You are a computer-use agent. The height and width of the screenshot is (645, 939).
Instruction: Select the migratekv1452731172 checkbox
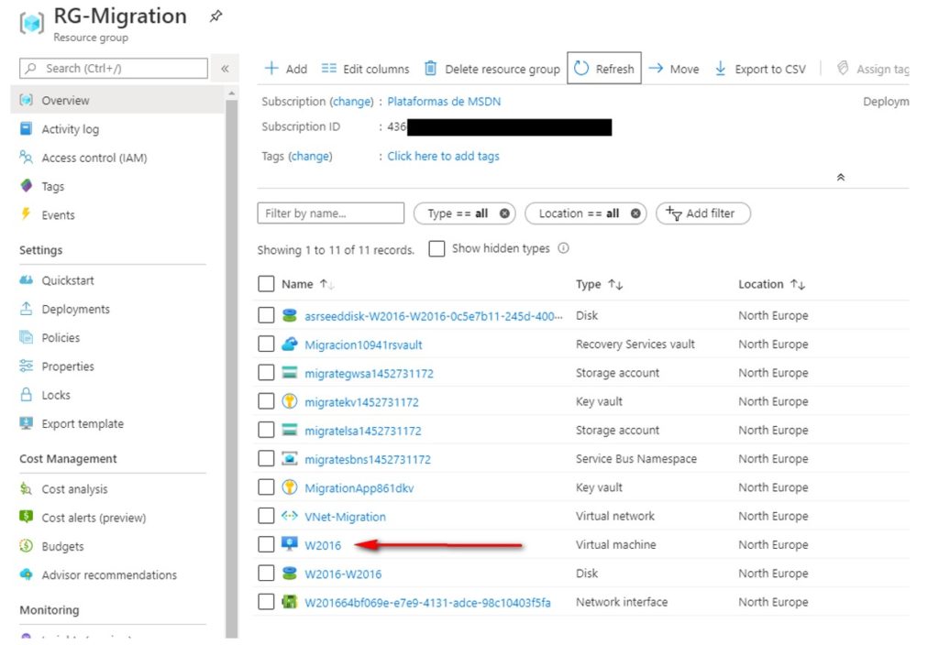[266, 401]
